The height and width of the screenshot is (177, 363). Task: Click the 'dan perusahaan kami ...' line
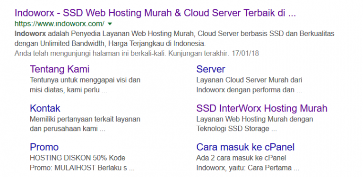[x=68, y=129]
